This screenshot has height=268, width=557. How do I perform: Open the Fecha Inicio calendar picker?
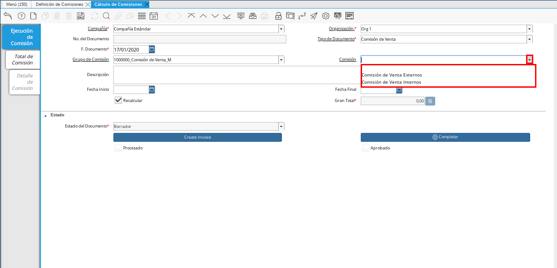point(152,89)
